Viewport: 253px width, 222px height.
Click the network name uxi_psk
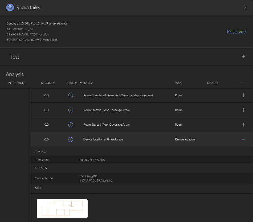click(x=29, y=29)
